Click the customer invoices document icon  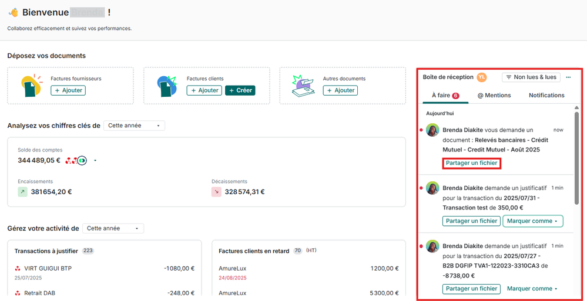[x=167, y=86]
